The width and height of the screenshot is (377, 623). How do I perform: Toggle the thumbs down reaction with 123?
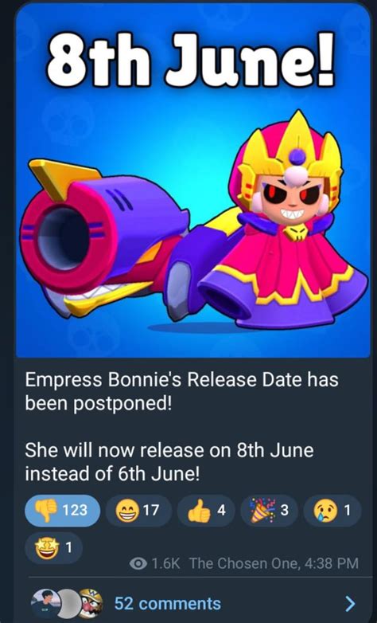coord(62,510)
